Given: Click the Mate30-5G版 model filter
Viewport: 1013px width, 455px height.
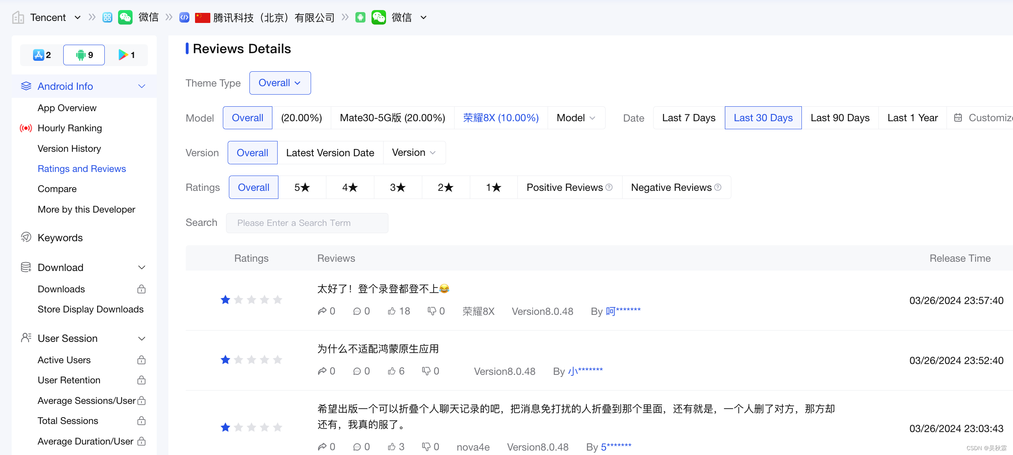Looking at the screenshot, I should click(393, 118).
